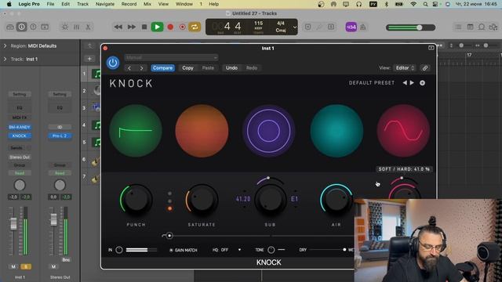Click the teal Air orb
The height and width of the screenshot is (282, 502).
pyautogui.click(x=336, y=131)
